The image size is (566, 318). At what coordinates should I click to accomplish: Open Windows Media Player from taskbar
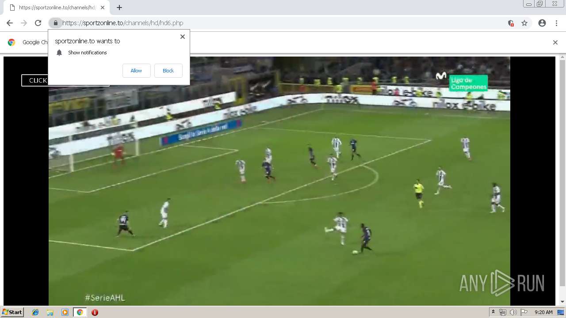tap(65, 312)
